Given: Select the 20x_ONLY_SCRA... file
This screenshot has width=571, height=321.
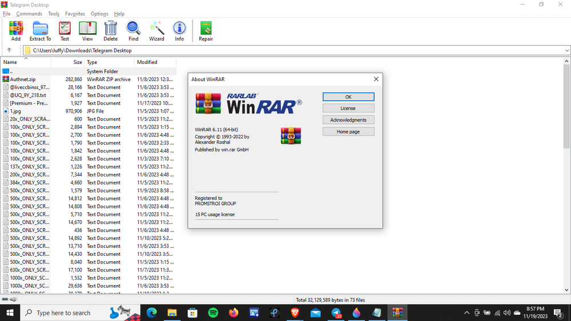Looking at the screenshot, I should tap(30, 119).
